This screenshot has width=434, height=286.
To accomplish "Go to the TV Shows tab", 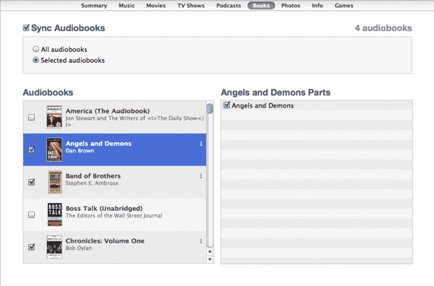I will click(191, 6).
